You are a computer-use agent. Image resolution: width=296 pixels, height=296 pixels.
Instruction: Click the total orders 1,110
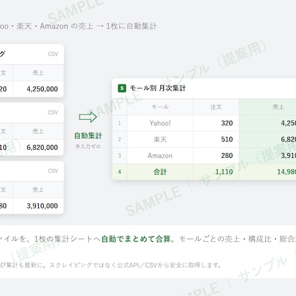point(224,172)
